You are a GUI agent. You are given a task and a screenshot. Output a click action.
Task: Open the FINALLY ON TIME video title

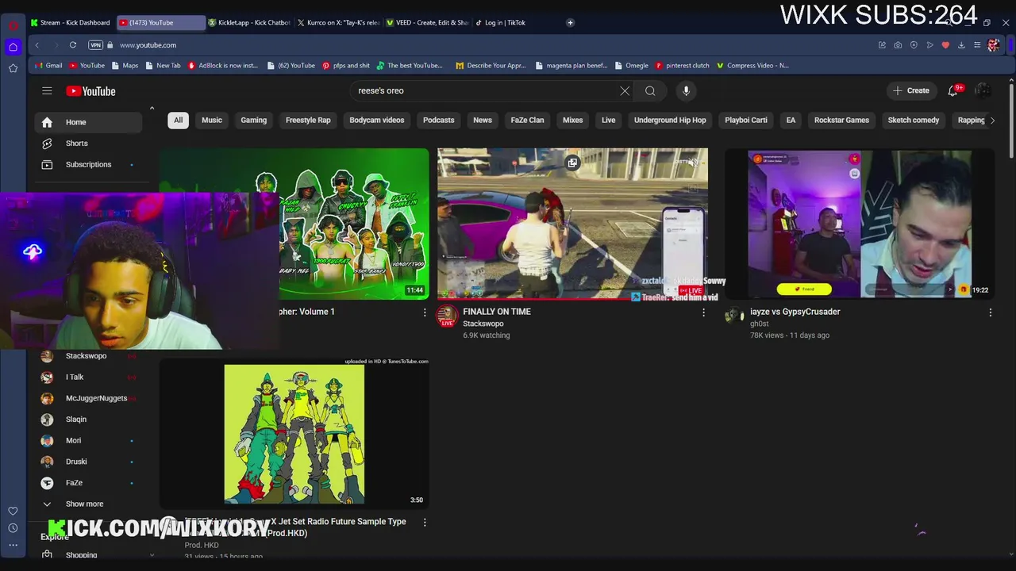497,312
